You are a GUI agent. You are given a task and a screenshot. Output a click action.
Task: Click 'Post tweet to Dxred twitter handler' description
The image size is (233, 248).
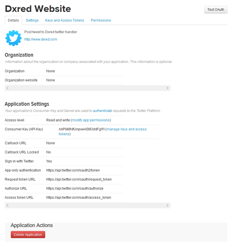coord(51,32)
